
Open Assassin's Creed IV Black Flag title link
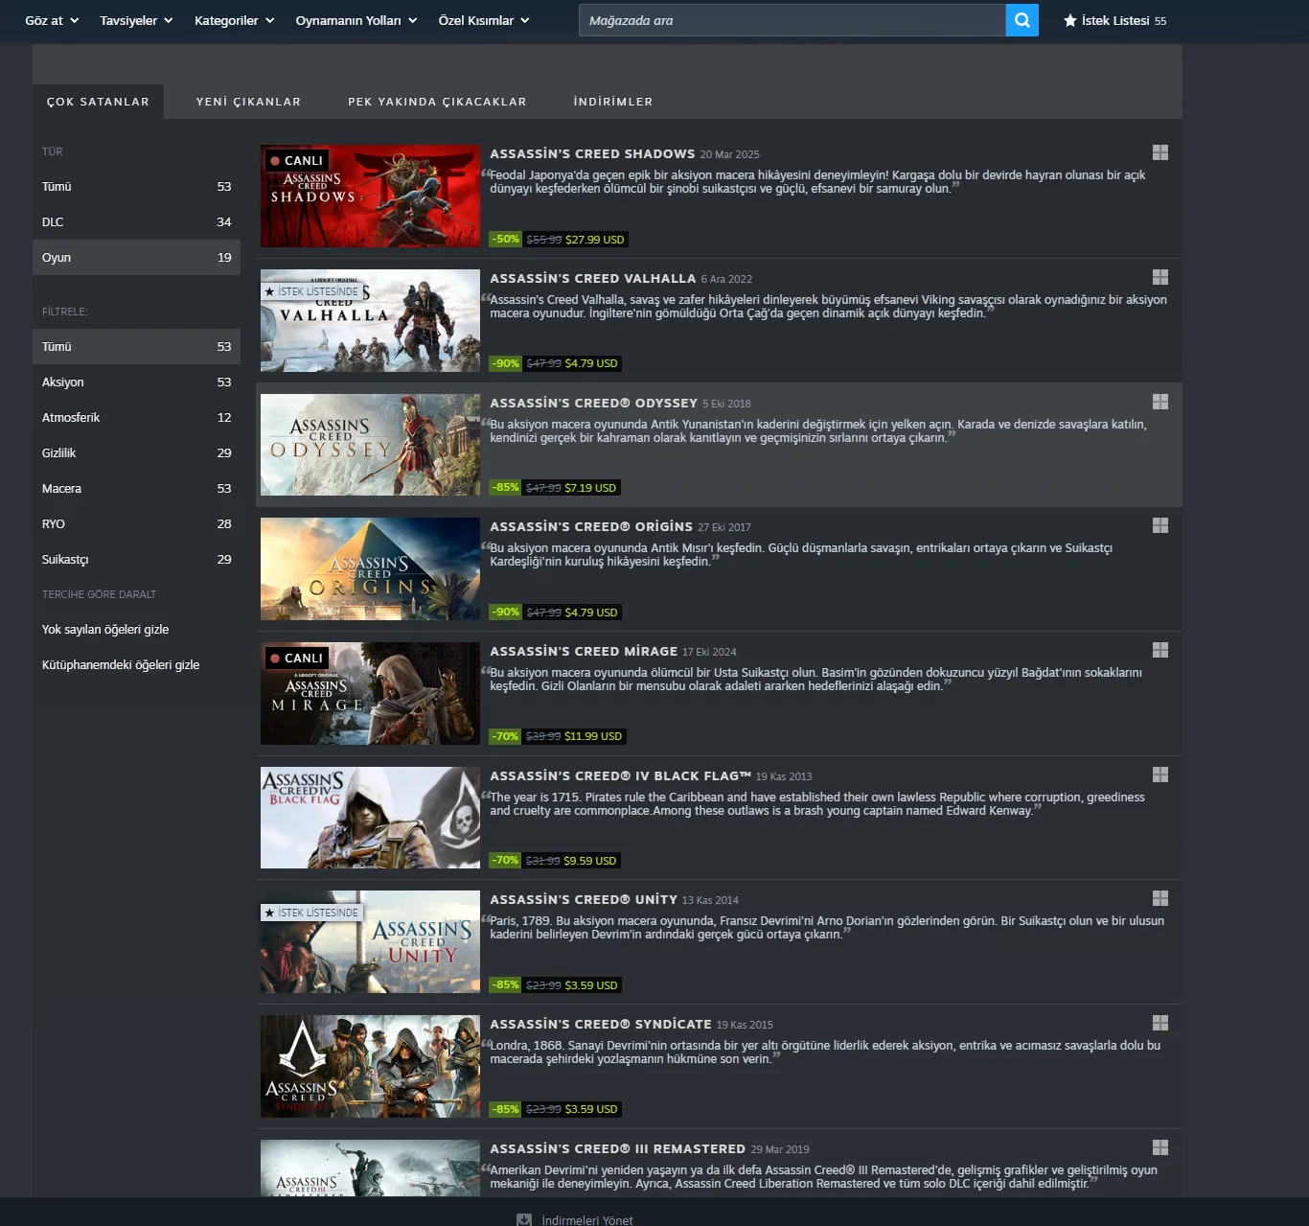(x=621, y=775)
